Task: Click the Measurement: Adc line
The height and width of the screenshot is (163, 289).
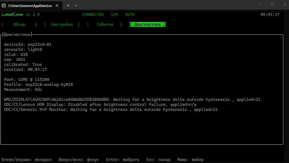Action: click(x=23, y=90)
